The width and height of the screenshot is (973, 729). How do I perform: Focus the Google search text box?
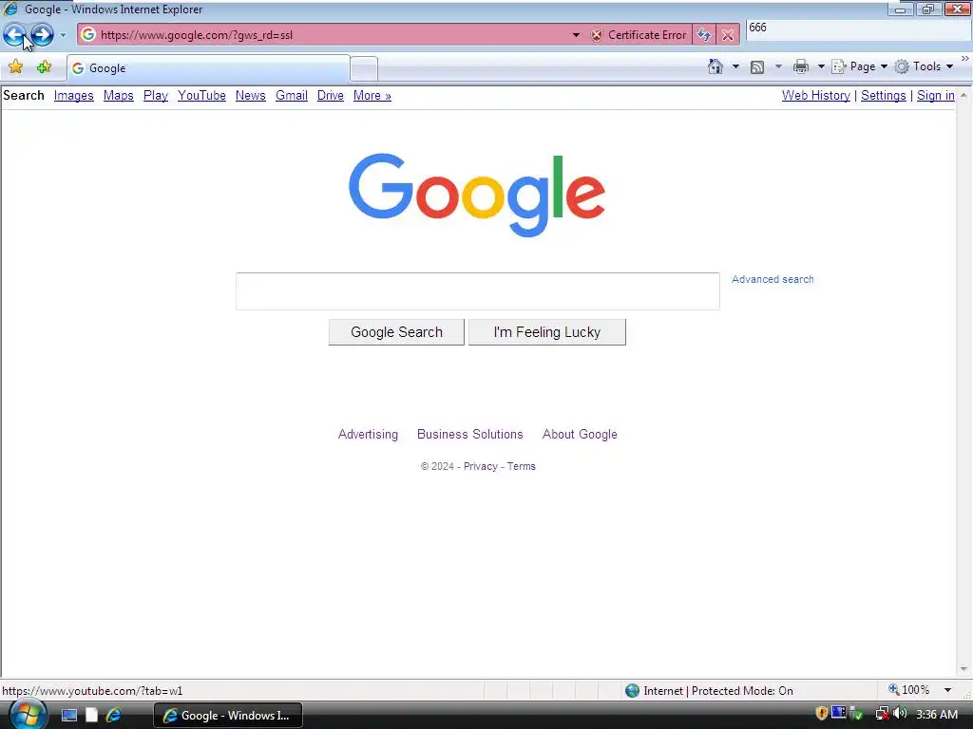tap(478, 291)
